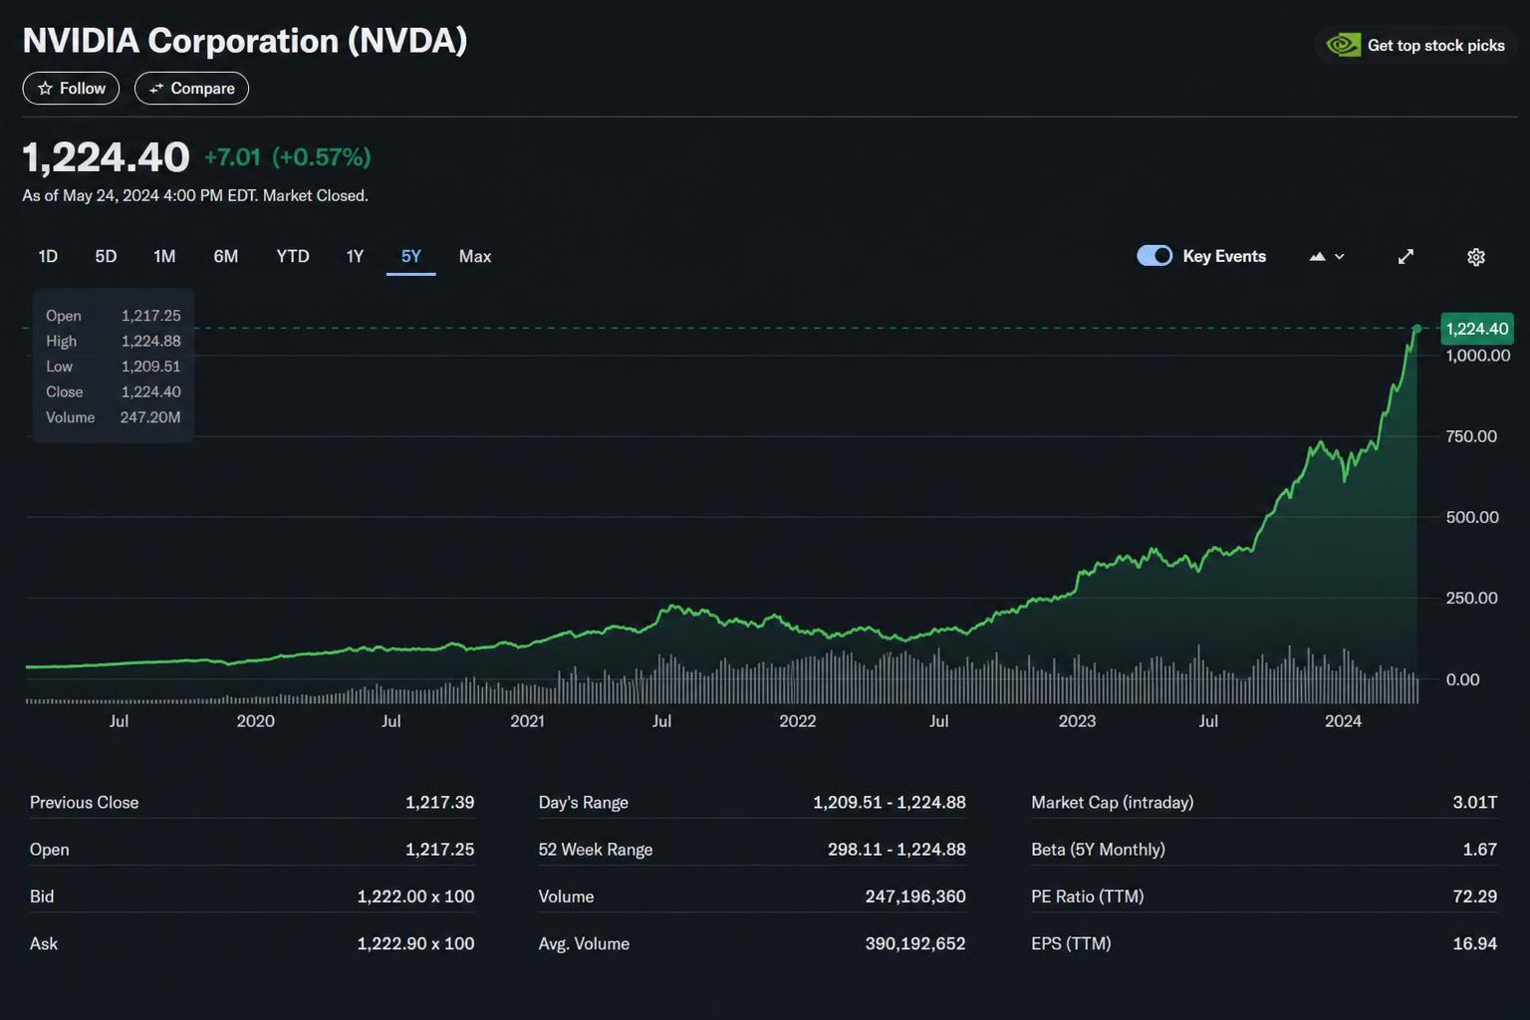
Task: Click the Day's Range label
Action: click(x=584, y=803)
